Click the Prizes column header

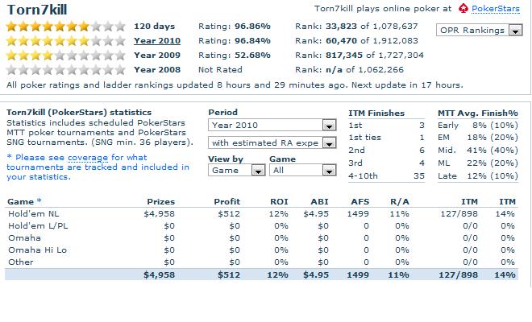[161, 201]
